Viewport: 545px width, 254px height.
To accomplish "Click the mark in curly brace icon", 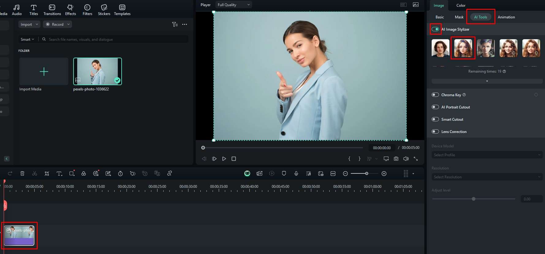I will pyautogui.click(x=349, y=159).
